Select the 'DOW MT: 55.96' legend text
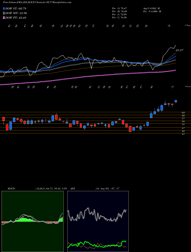191x252 pixels. (16, 13)
